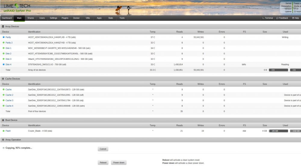Open the Stats tab
Screen dimensions: 301x166
110,18
